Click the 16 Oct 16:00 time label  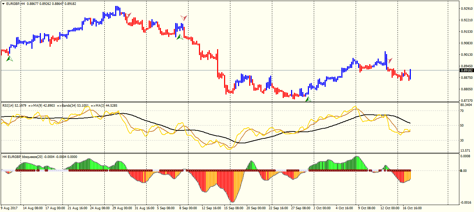[x=412, y=208]
